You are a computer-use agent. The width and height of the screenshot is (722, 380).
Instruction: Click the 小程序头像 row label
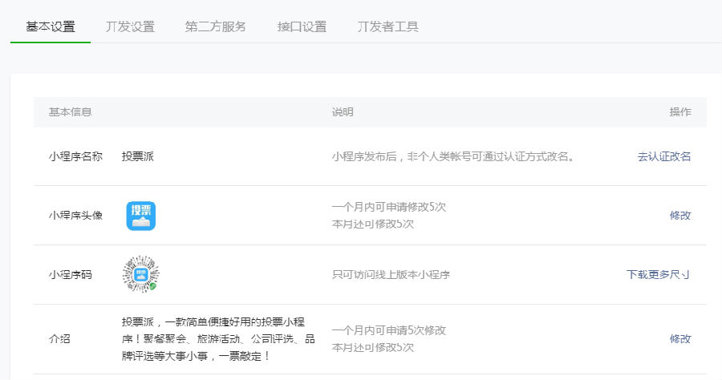tap(75, 215)
